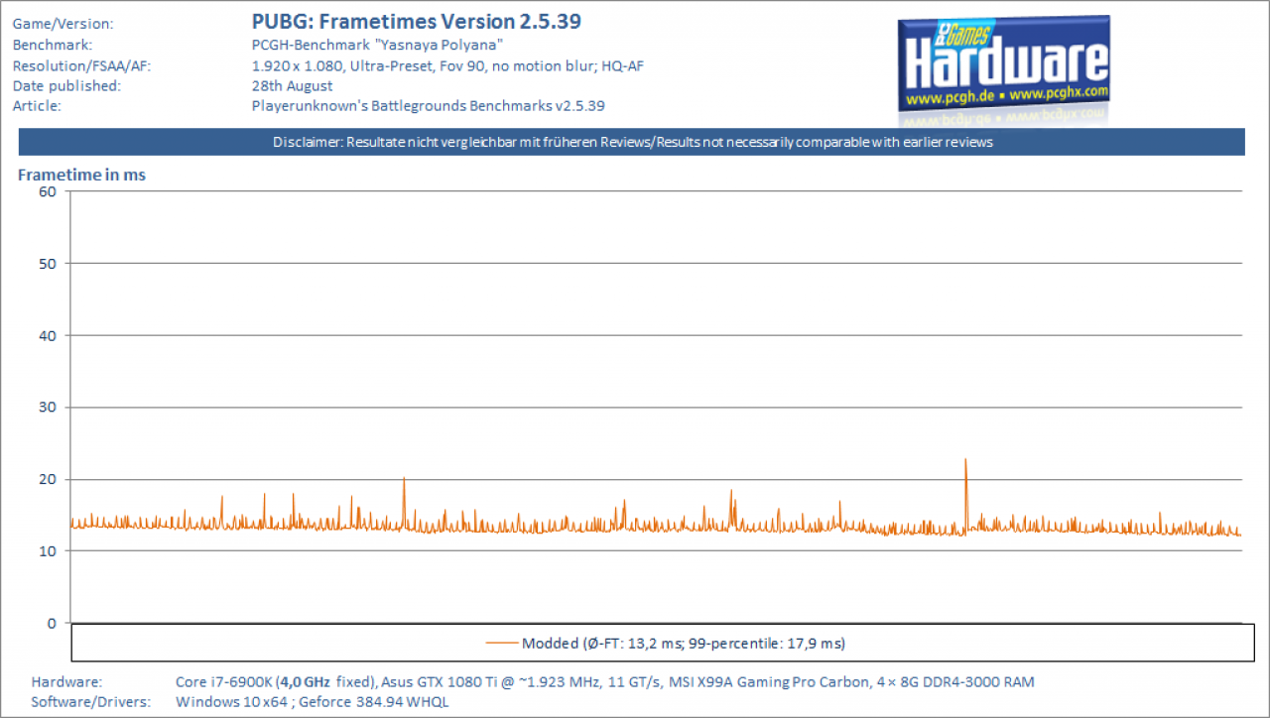Select the date "28th August"
The width and height of the screenshot is (1270, 718).
(x=292, y=85)
